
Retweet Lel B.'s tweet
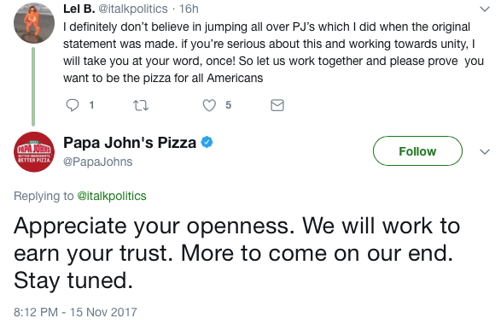141,105
